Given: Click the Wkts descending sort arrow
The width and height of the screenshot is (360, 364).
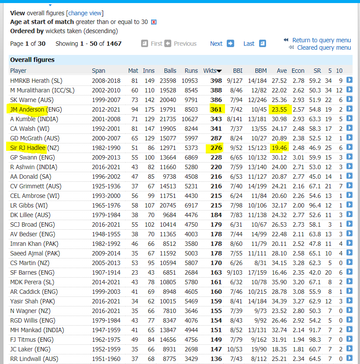Looking at the screenshot, I should [219, 71].
